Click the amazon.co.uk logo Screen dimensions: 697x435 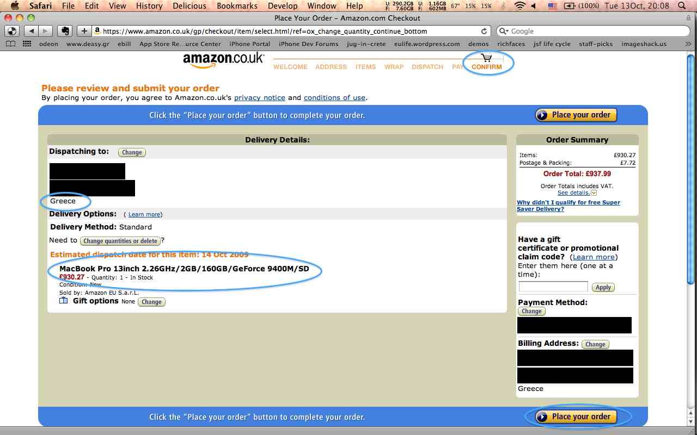point(224,60)
